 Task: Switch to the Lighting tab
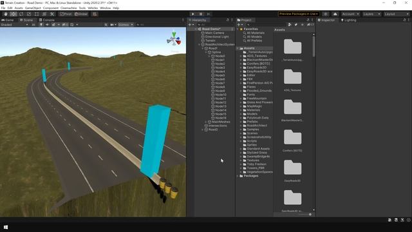pyautogui.click(x=348, y=20)
